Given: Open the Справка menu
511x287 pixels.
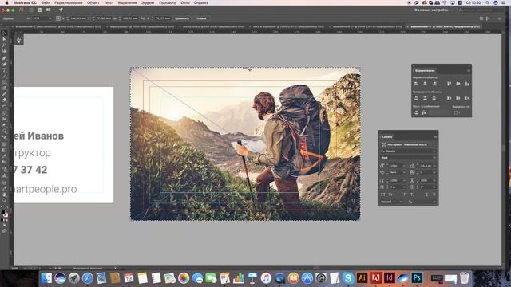Looking at the screenshot, I should tap(201, 2).
